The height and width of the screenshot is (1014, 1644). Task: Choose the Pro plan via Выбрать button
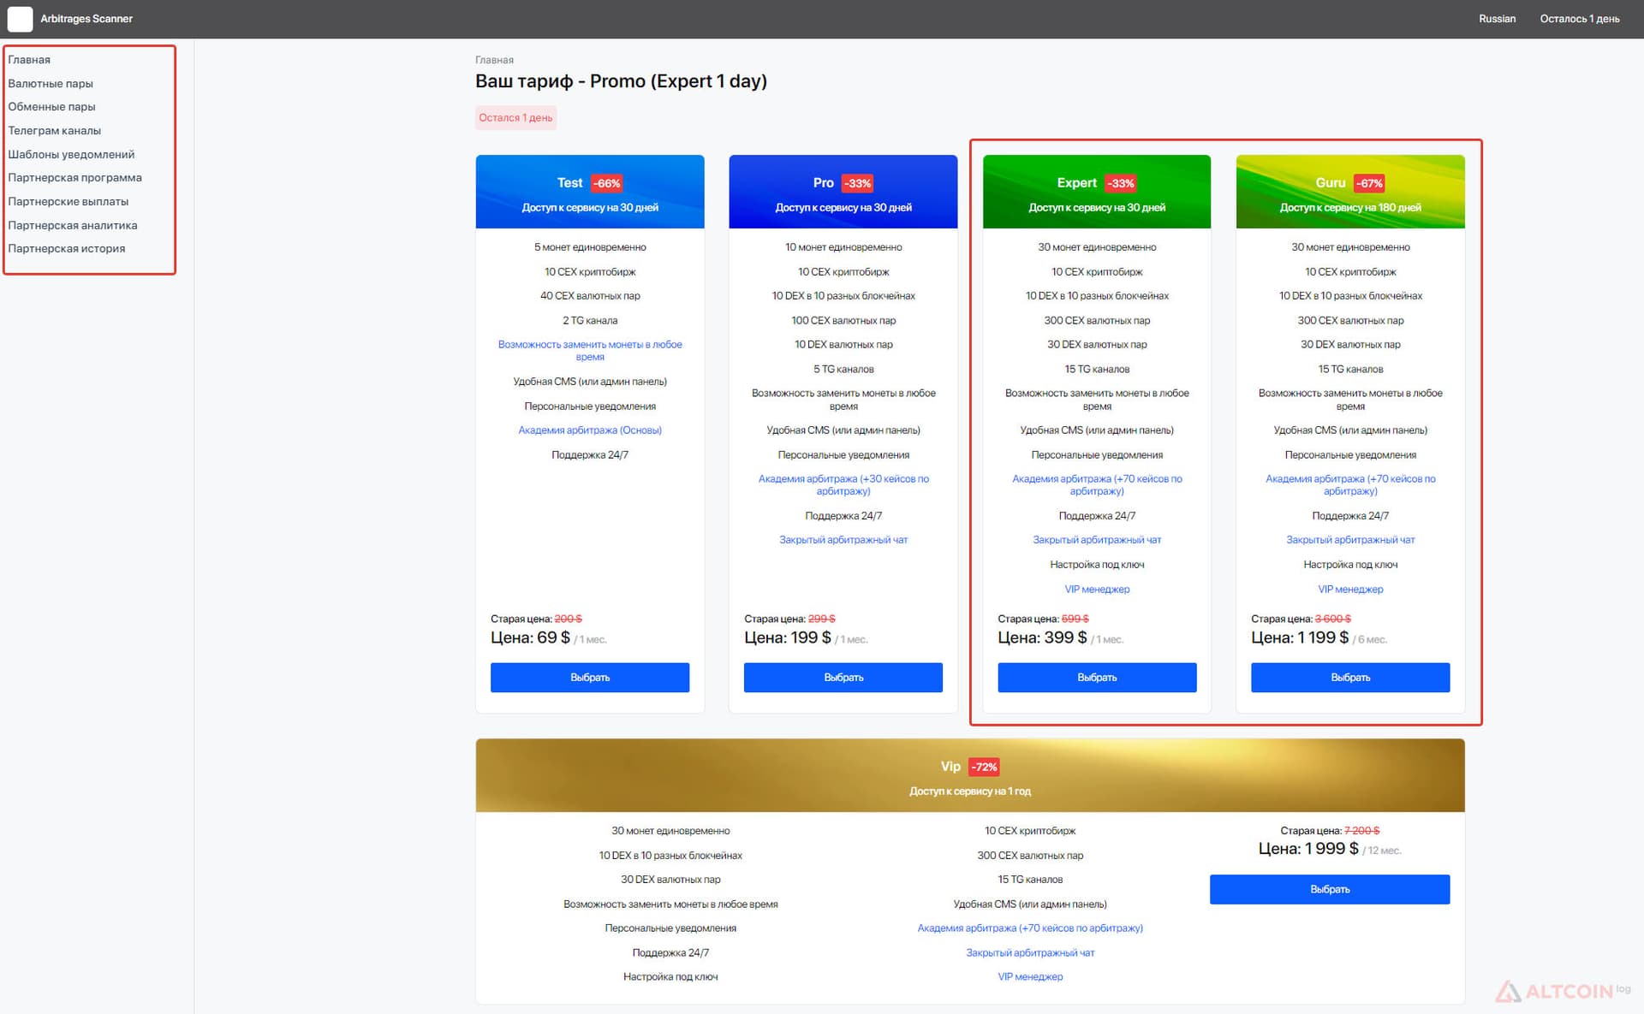tap(843, 678)
